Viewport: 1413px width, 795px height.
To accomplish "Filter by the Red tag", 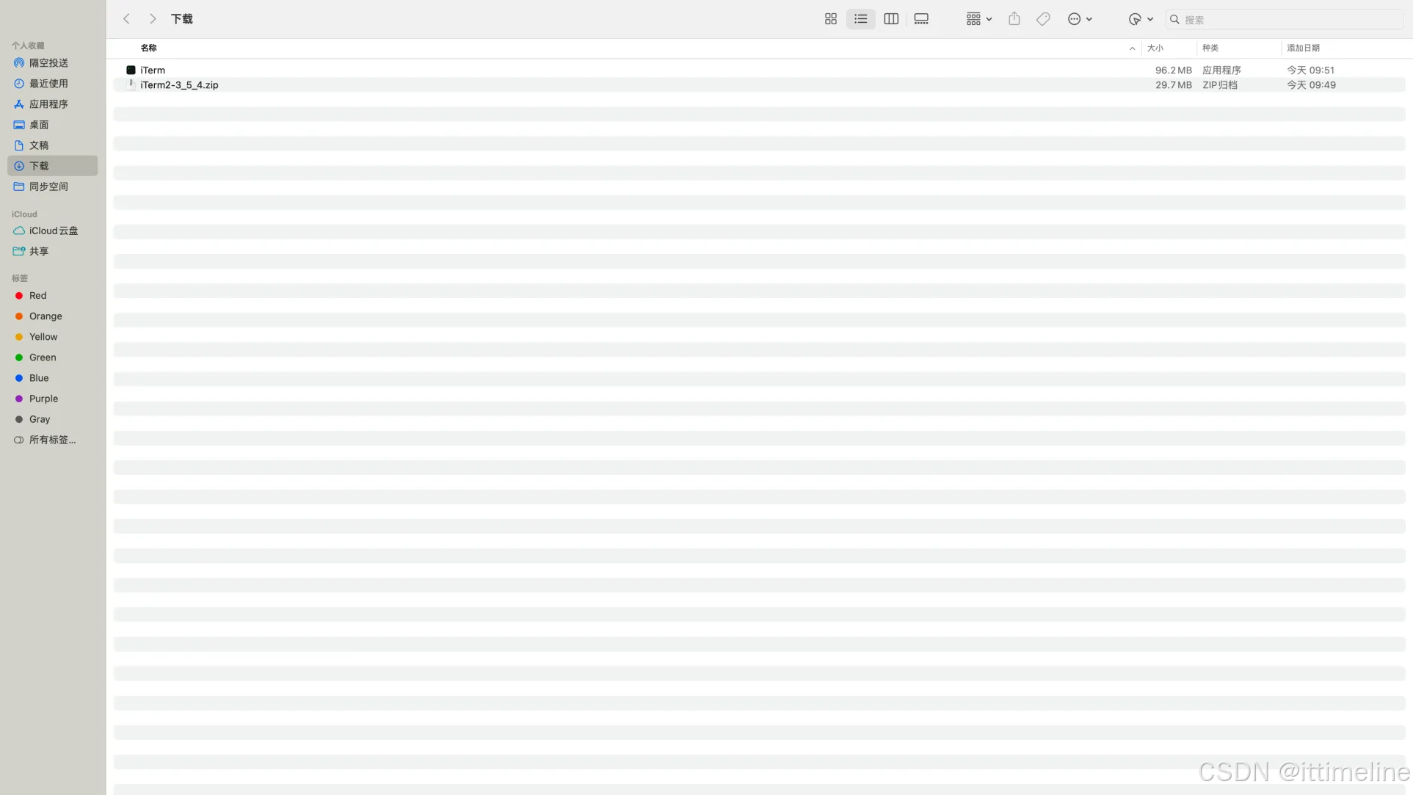I will pyautogui.click(x=37, y=296).
